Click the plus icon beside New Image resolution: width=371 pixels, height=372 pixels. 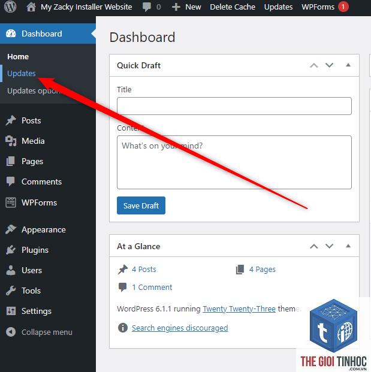click(176, 7)
